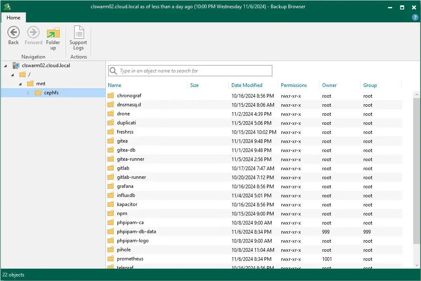
Task: Collapse the mnt tree node
Action: click(20, 84)
